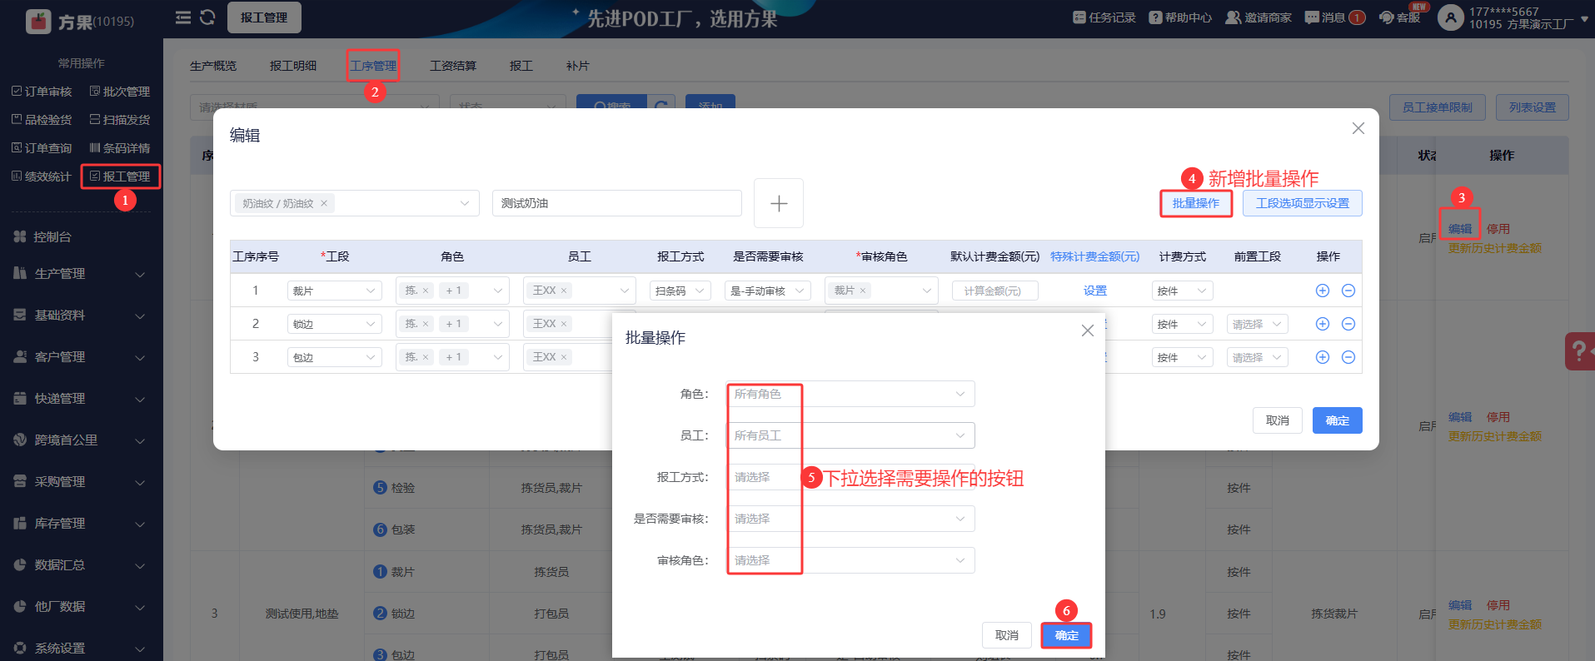Open the 扫条码 报工方式 dropdown
This screenshot has width=1595, height=661.
coord(680,291)
